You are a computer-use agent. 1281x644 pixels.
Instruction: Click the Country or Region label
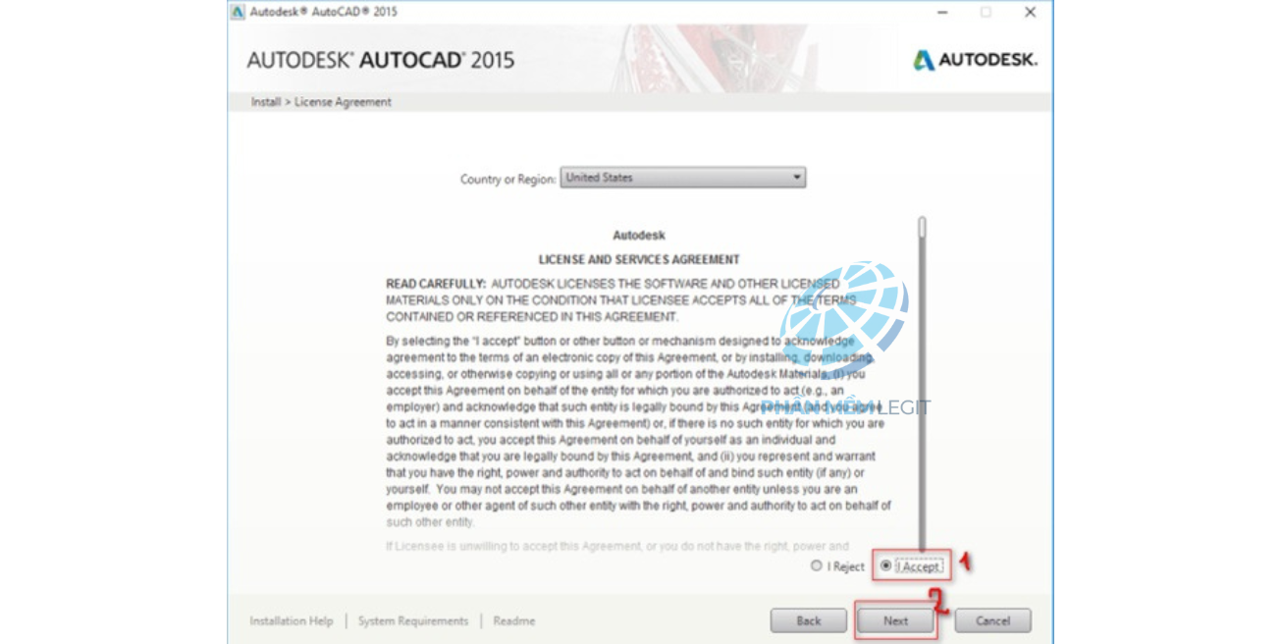[x=507, y=180]
